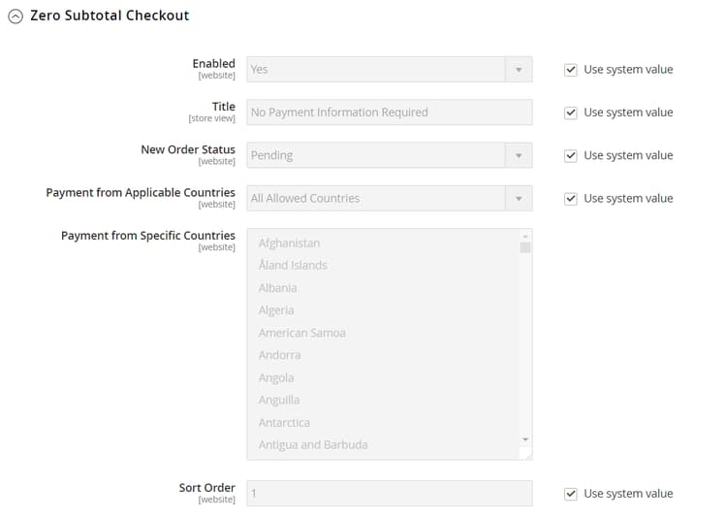Open the Enabled dropdown

tap(389, 70)
